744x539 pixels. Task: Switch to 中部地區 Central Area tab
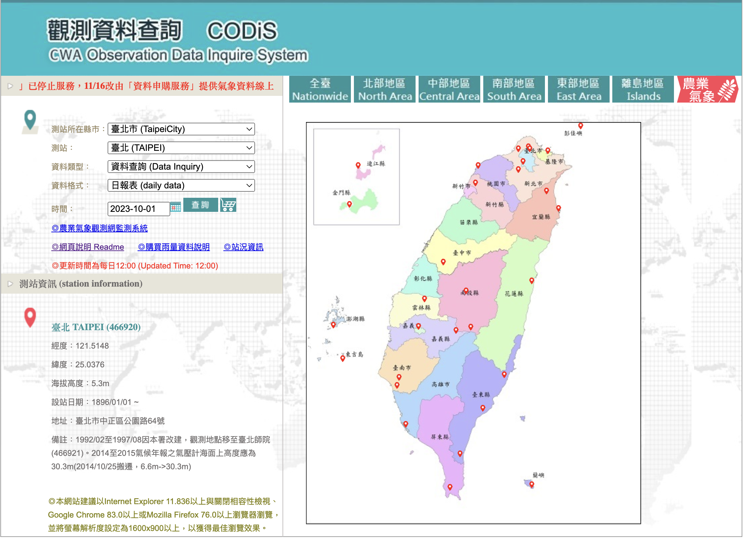point(449,89)
